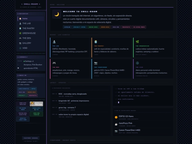Image resolution: width=192 pixels, height=144 pixels.
Task: Click the jar icon next to THE PANTRY
Action: [20, 28]
